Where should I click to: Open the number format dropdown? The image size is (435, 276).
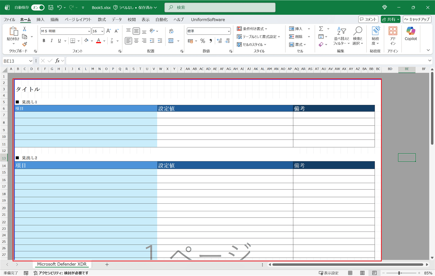click(229, 31)
